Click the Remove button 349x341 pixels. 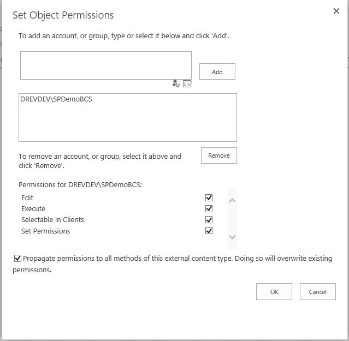pyautogui.click(x=219, y=155)
